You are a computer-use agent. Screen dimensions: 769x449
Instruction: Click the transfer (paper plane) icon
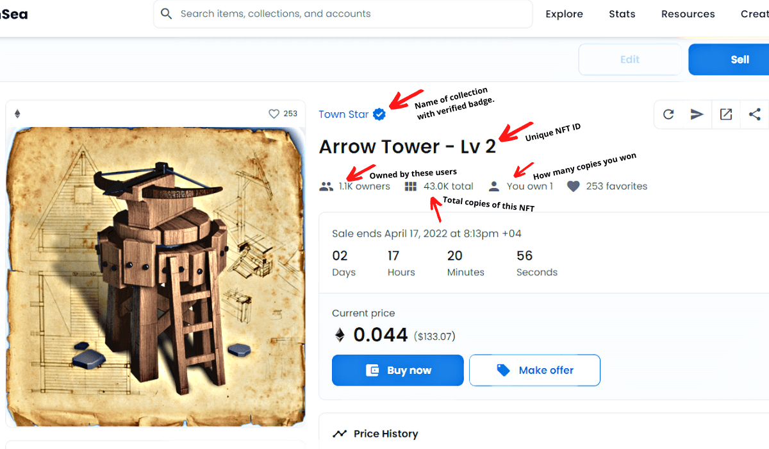pos(697,114)
